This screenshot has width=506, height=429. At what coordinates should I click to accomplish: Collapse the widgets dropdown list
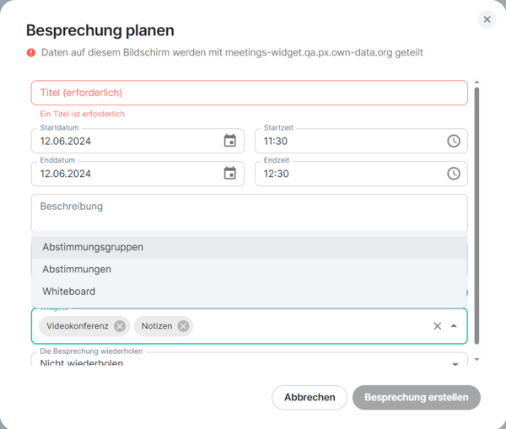pyautogui.click(x=454, y=326)
